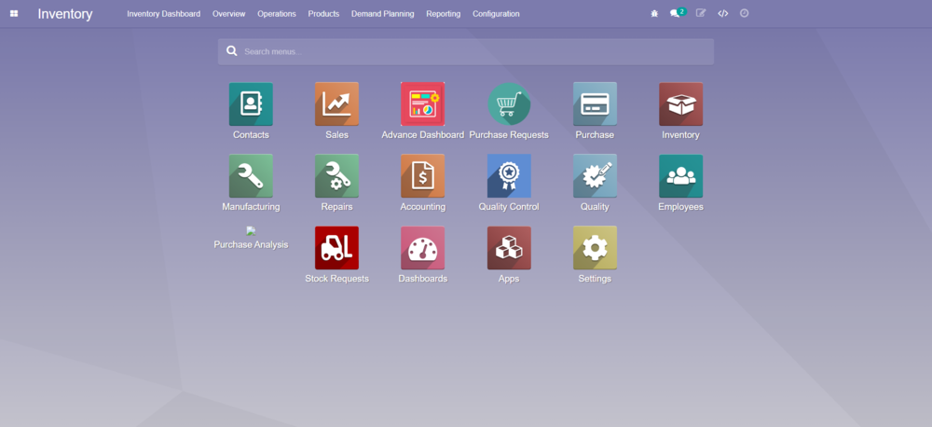Launch the Accounting app icon
The height and width of the screenshot is (427, 932).
click(422, 176)
